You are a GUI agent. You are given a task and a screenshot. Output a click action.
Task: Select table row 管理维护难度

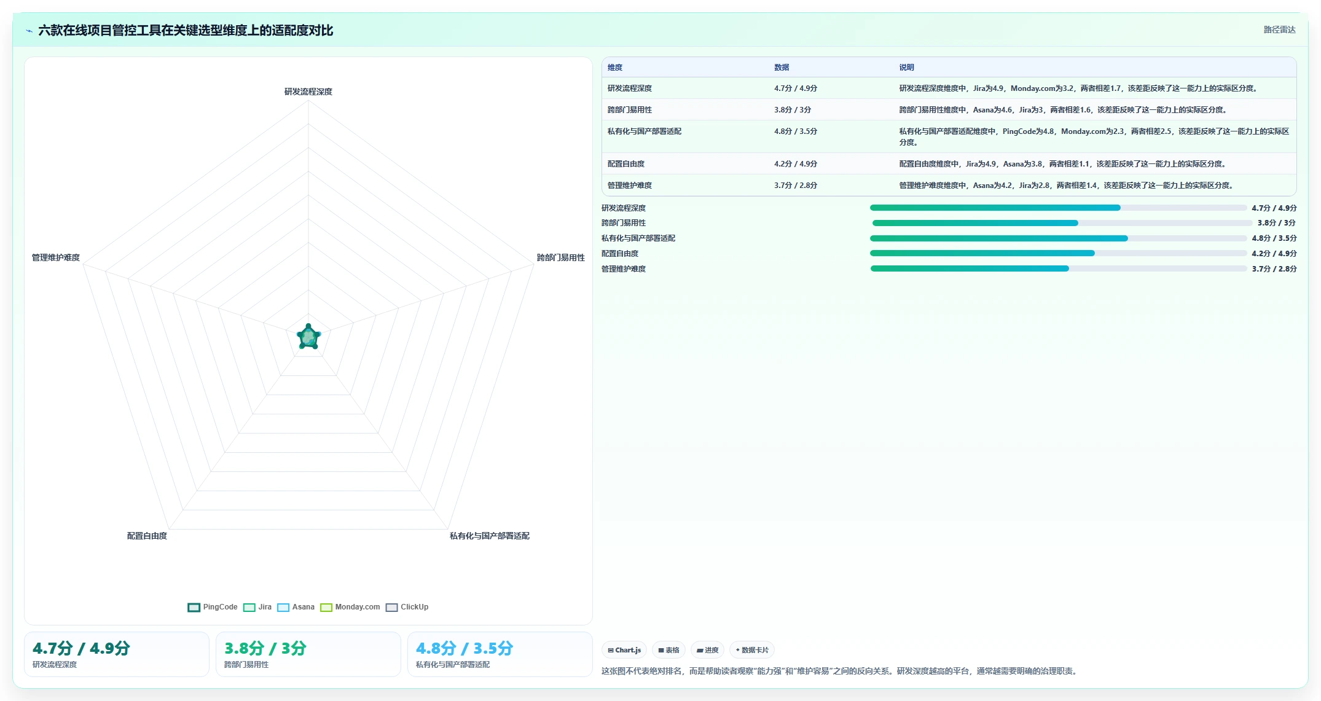949,185
